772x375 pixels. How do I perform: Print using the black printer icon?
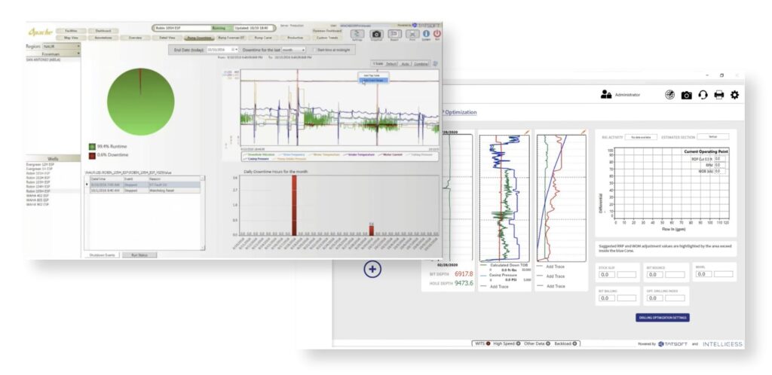718,95
